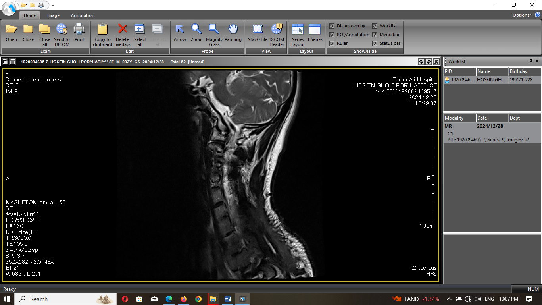Click the Modality column header
This screenshot has height=305, width=542.
pos(459,118)
